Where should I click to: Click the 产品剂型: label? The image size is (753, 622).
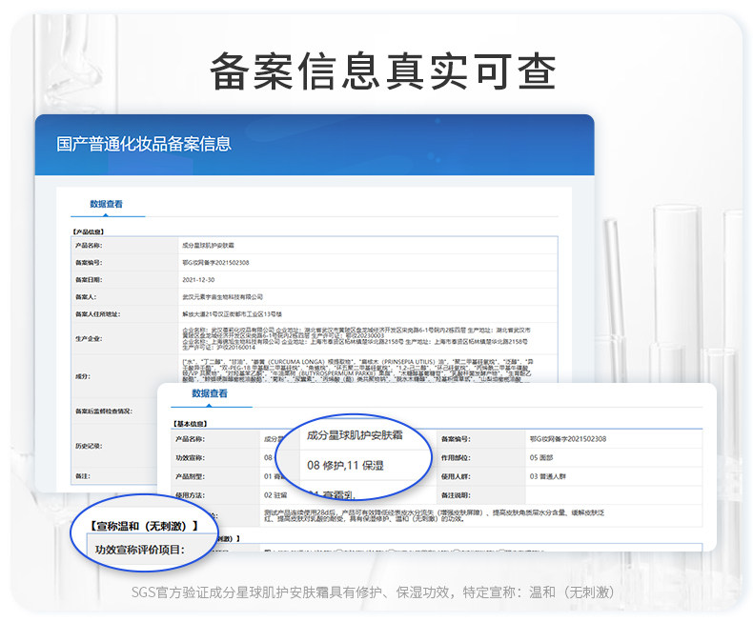tap(191, 476)
